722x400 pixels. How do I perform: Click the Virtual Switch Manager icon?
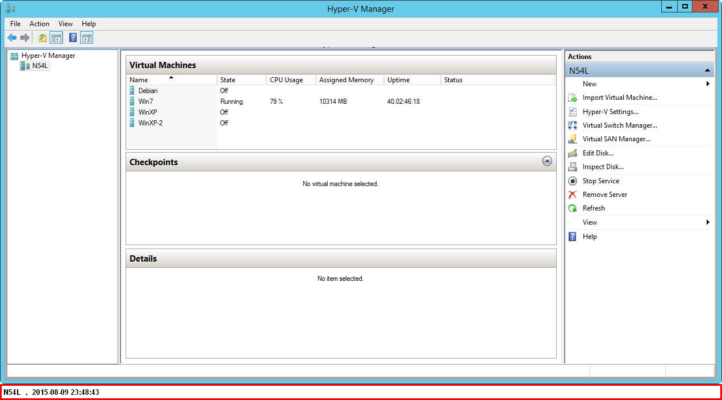573,125
